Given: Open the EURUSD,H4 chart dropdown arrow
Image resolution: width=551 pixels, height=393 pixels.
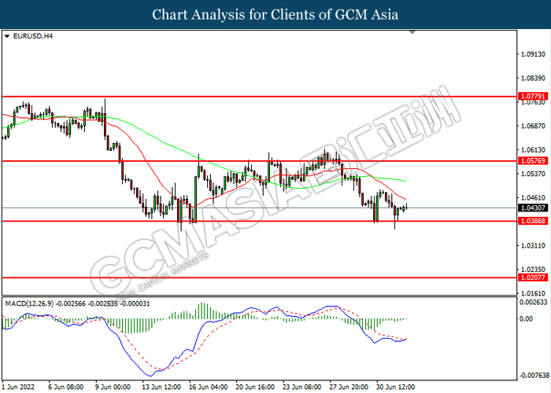Looking at the screenshot, I should [6, 36].
